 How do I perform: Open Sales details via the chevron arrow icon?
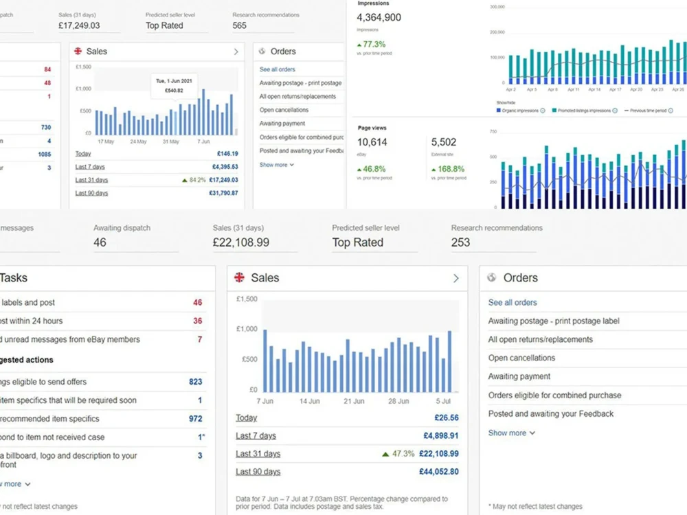pos(455,278)
